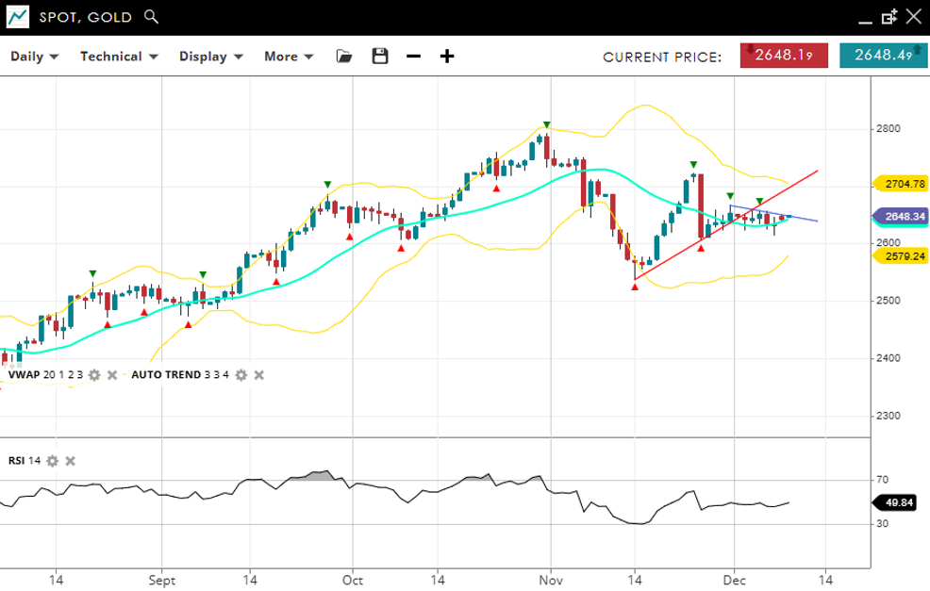
Task: Save the chart with the floppy disk icon
Action: click(380, 57)
